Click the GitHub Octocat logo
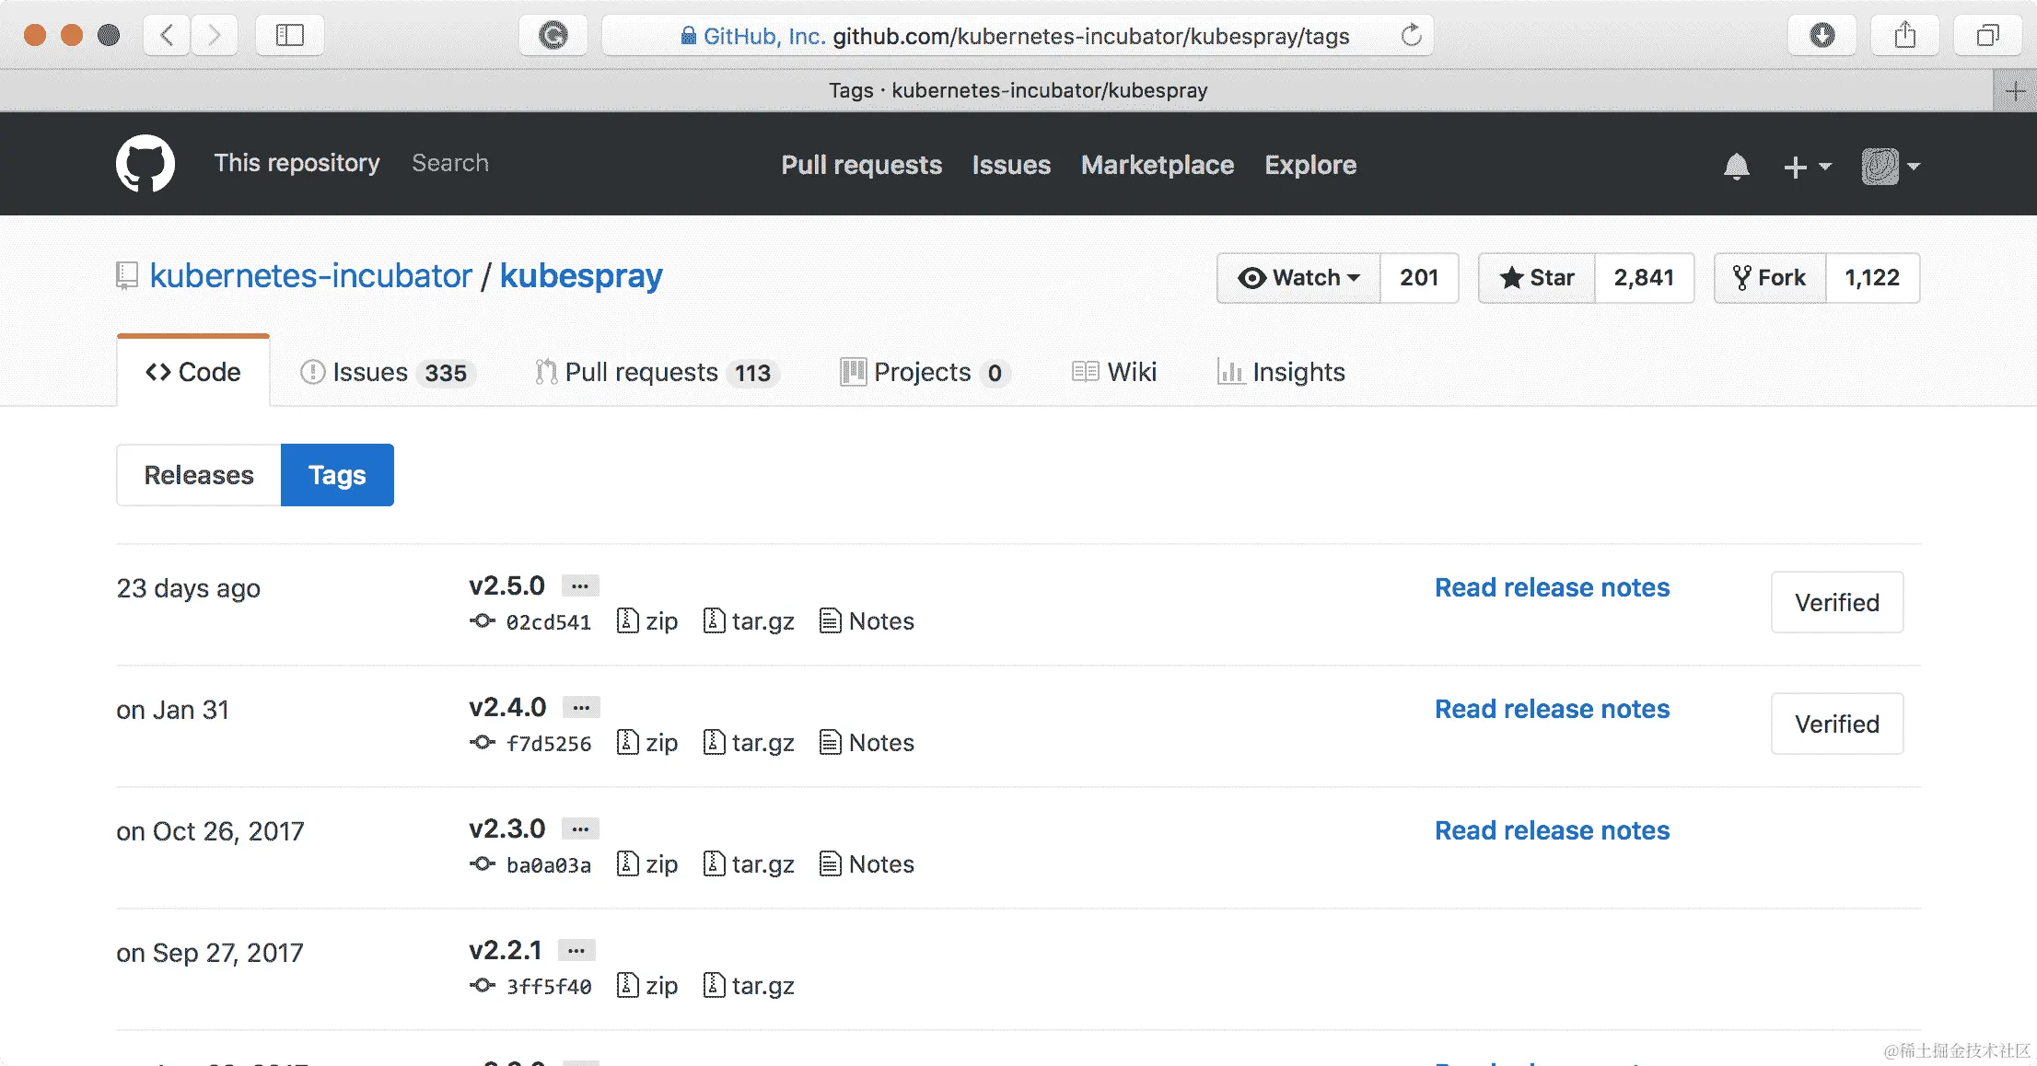The height and width of the screenshot is (1066, 2037). [145, 164]
